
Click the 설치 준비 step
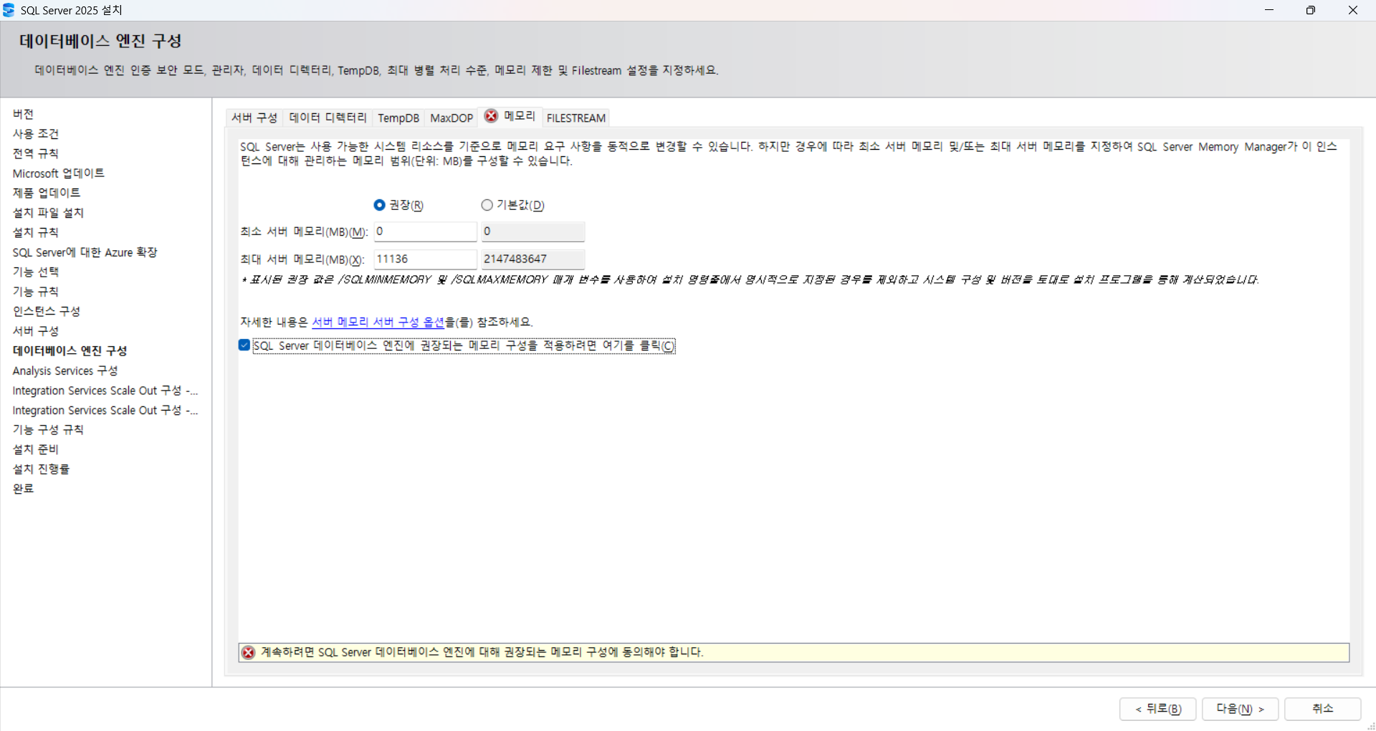tap(36, 449)
